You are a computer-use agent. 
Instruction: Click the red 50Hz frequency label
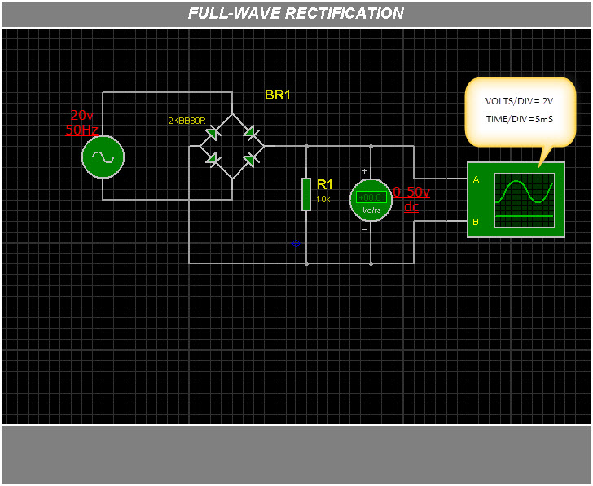click(x=81, y=130)
